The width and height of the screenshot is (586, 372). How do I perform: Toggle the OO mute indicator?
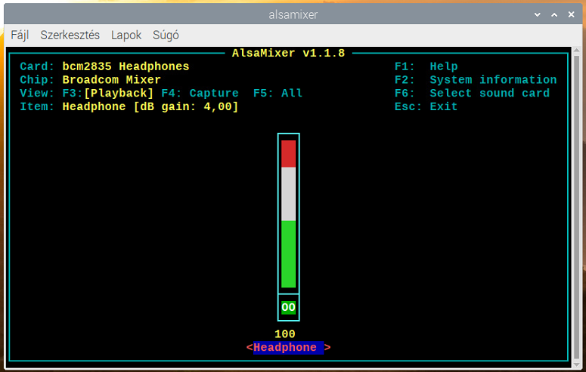(289, 307)
